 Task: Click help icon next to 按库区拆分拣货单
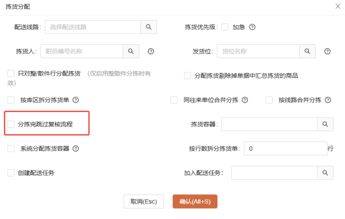pos(76,100)
